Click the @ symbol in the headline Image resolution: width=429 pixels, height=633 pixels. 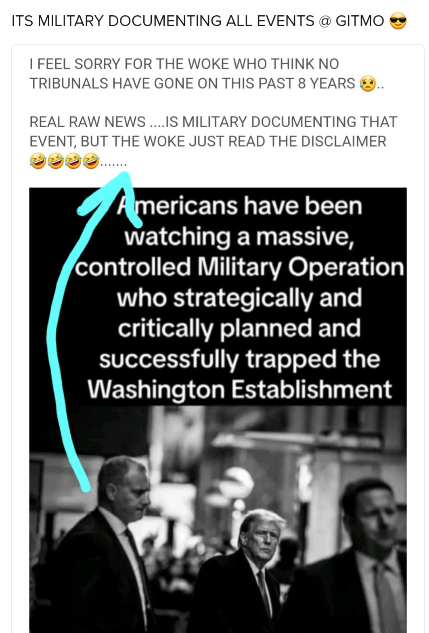coord(324,21)
